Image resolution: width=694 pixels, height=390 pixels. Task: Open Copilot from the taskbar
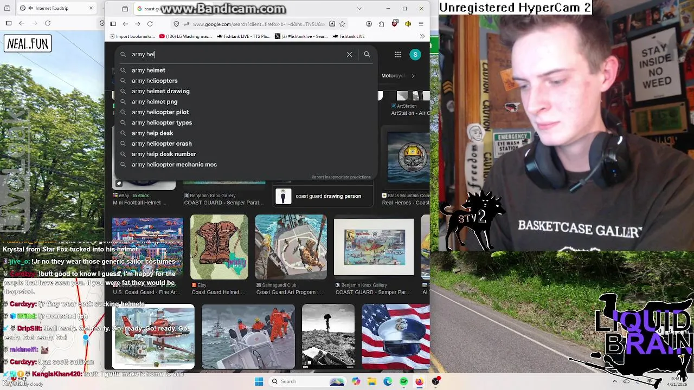(356, 381)
